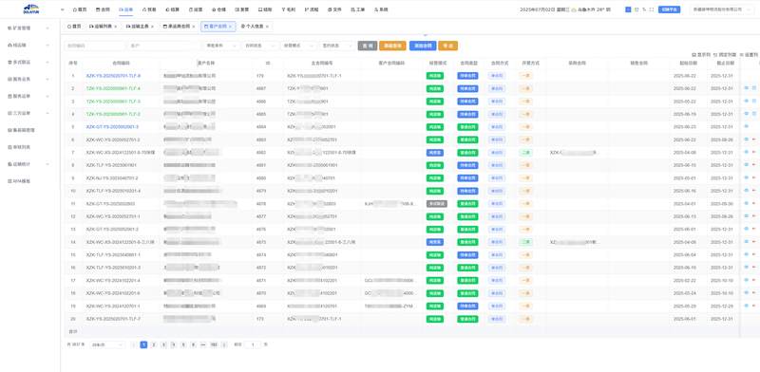
Task: Open the 集装箱管理 sidebar item
Action: (x=25, y=130)
